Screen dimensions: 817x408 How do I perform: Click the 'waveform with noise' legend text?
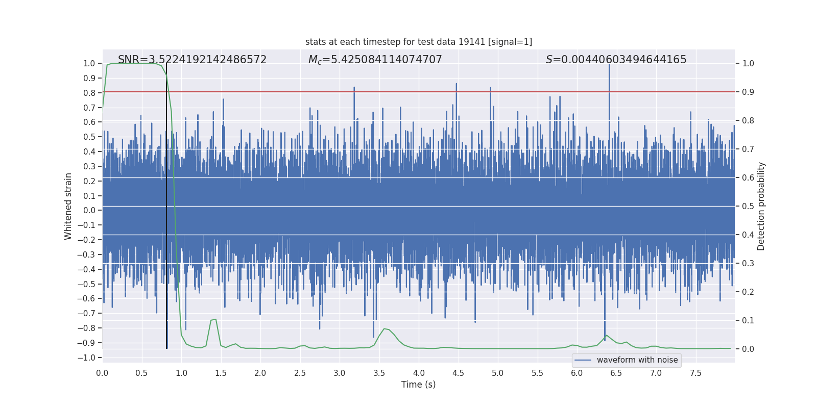coord(637,360)
